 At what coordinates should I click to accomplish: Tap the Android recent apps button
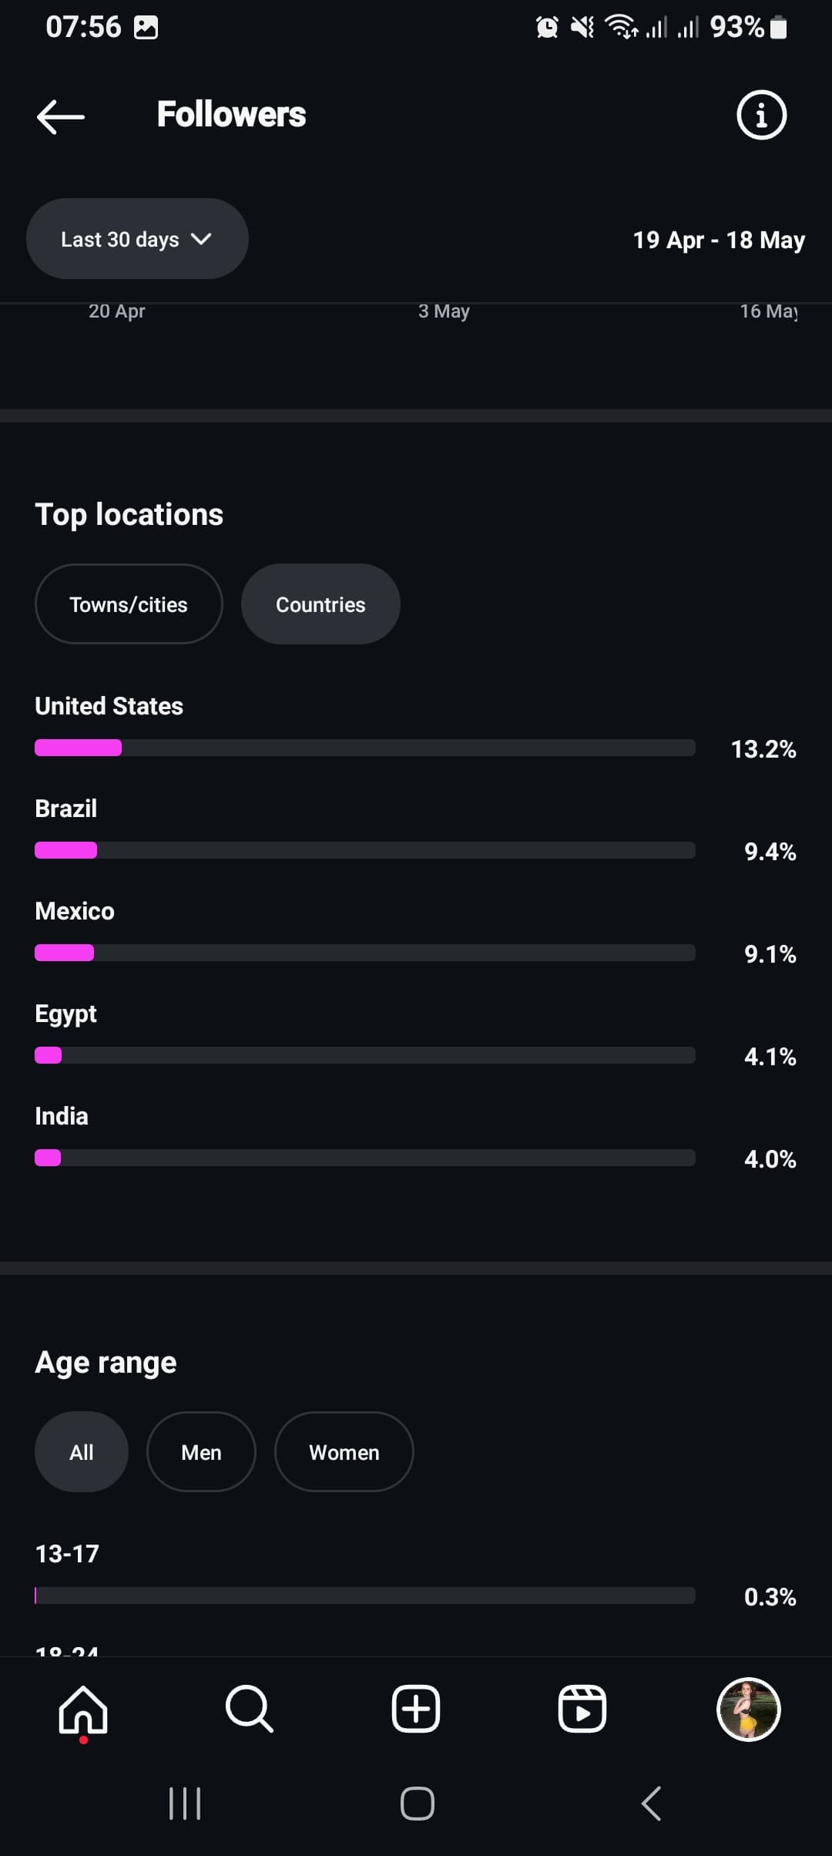[x=185, y=1804]
